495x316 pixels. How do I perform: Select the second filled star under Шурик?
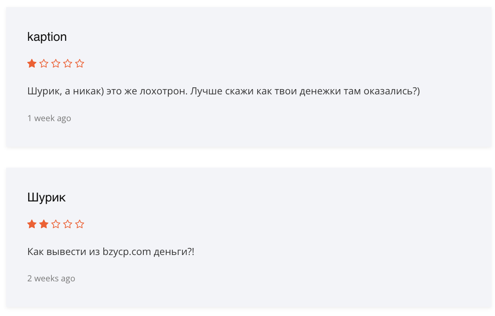pyautogui.click(x=44, y=224)
